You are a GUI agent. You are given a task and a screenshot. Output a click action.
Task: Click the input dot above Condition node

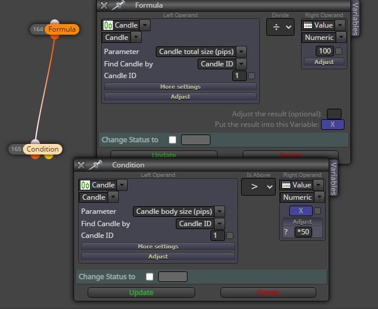(x=35, y=142)
